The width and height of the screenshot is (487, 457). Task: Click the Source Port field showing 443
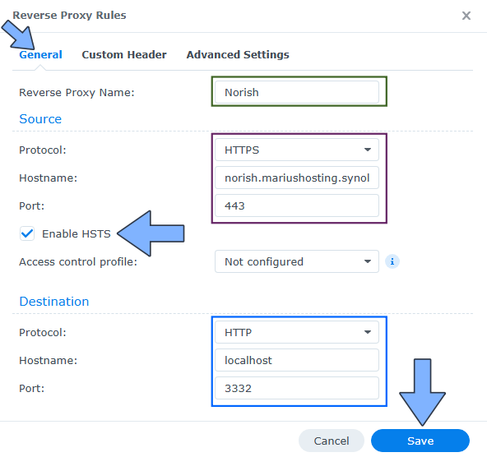click(297, 205)
